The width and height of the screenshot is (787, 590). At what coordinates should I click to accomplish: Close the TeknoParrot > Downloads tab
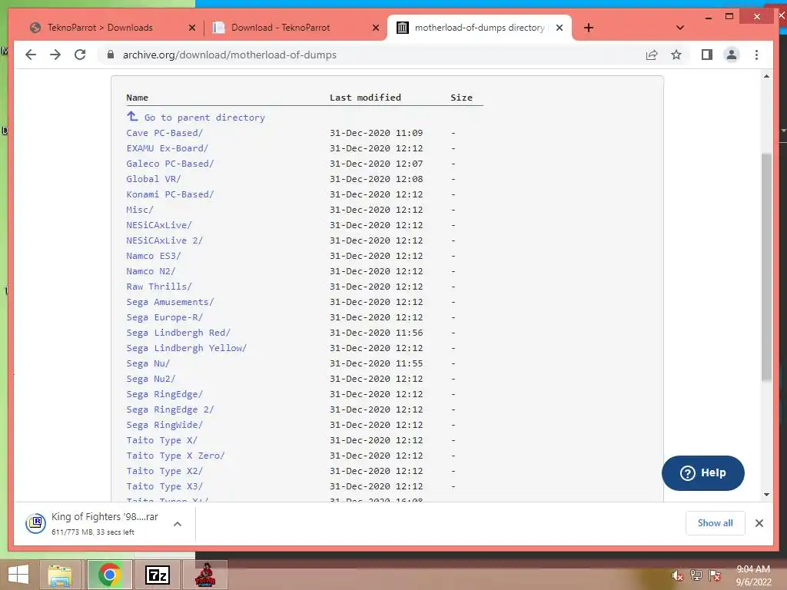coord(191,28)
